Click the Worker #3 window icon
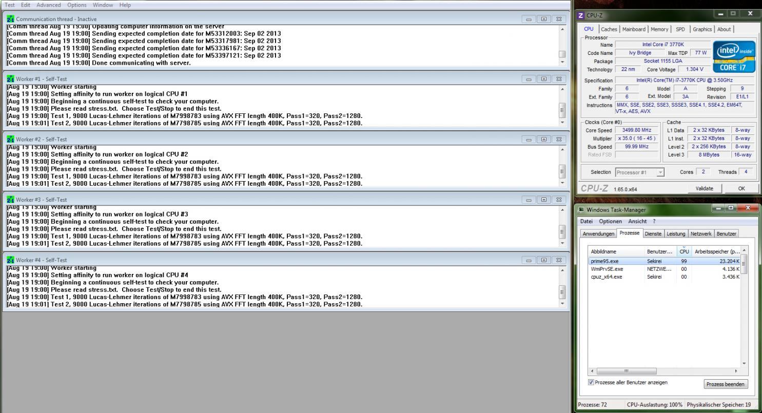Screen dimensions: 762x413 coord(10,200)
